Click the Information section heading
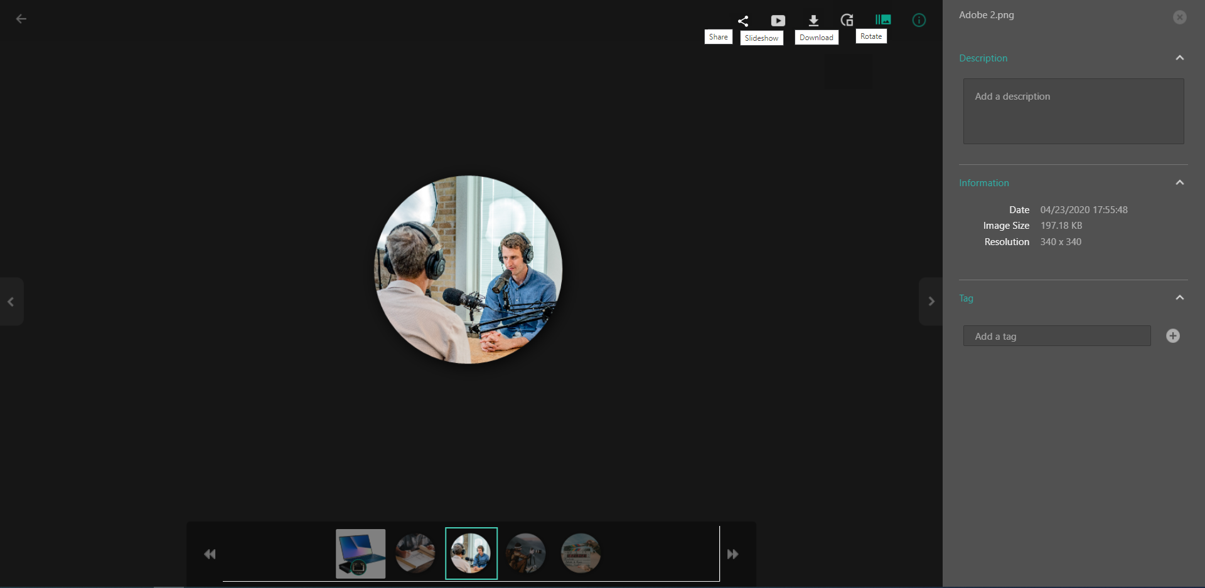The width and height of the screenshot is (1205, 588). 984,183
